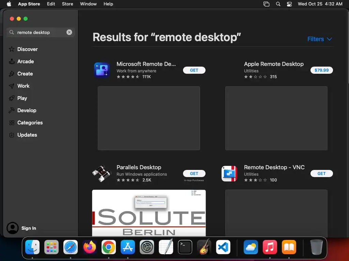Get Parallels Desktop

point(194,174)
